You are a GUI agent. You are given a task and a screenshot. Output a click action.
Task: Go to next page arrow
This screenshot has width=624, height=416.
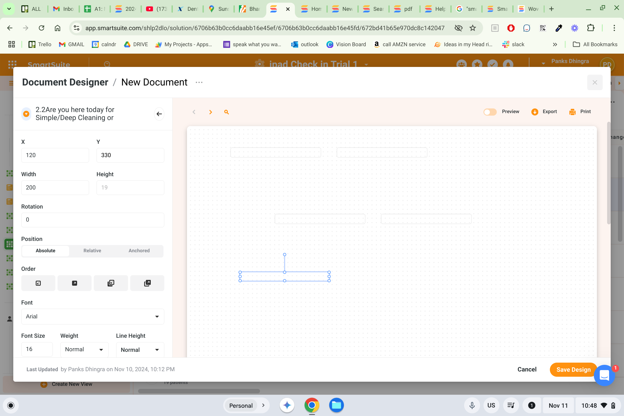tap(210, 112)
